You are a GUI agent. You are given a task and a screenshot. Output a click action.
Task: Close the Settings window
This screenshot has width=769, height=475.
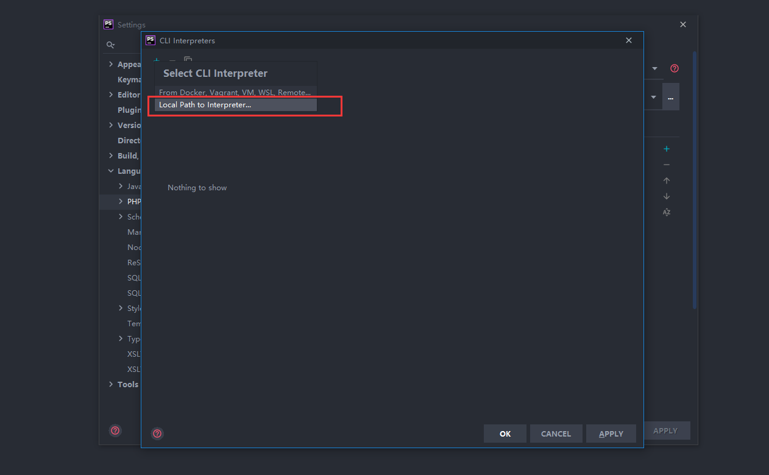683,24
